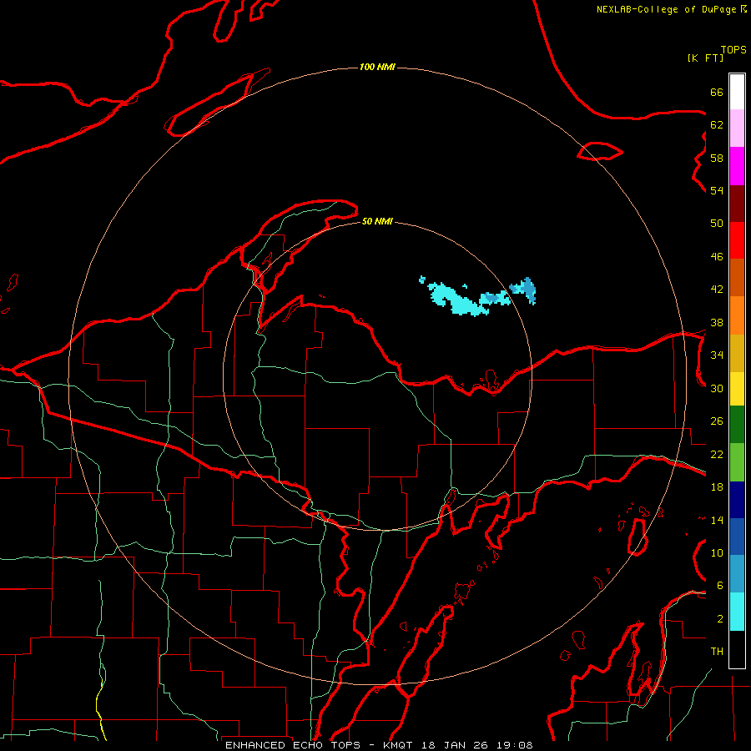Click the orange 38 legend swatch
The image size is (751, 751).
point(737,315)
